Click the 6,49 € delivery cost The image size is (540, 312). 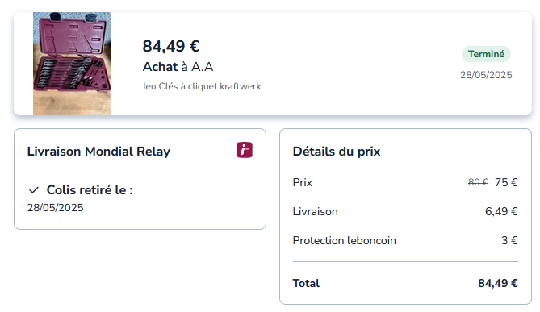(x=501, y=211)
